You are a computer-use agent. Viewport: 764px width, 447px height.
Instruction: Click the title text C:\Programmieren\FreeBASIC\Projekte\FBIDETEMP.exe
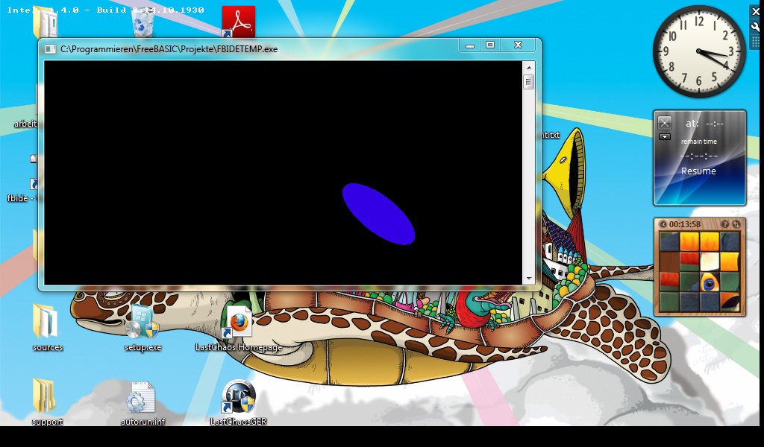click(x=169, y=49)
